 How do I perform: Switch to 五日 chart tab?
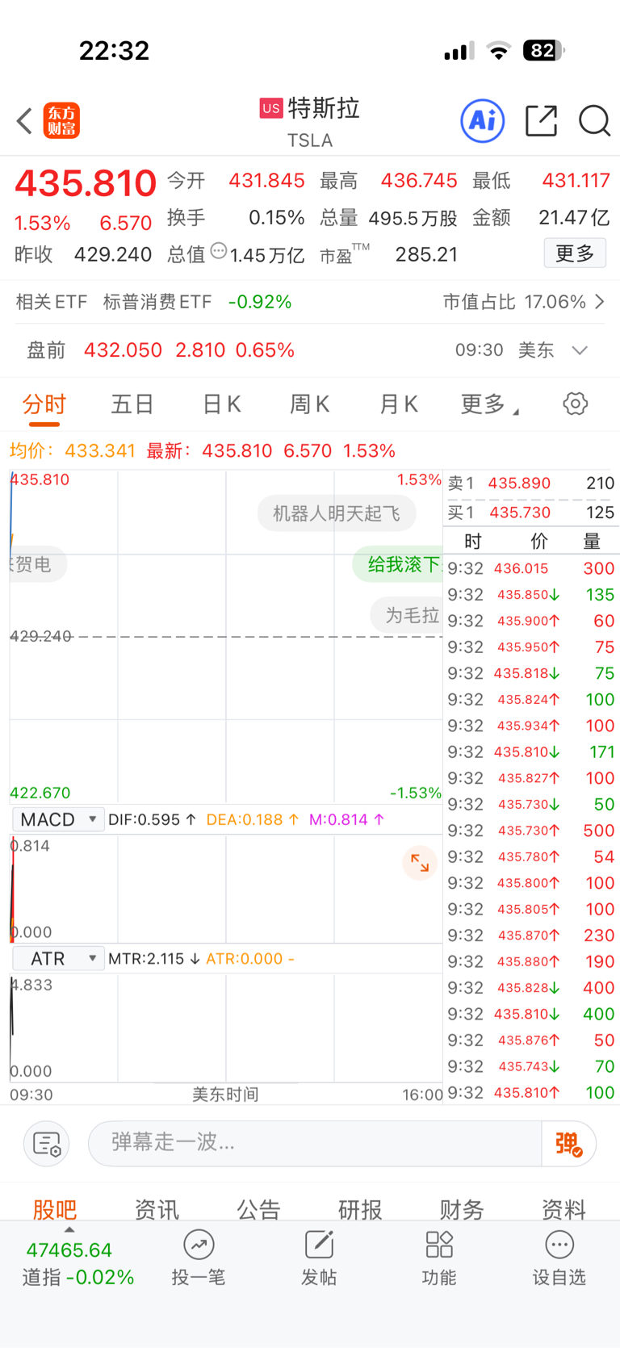132,404
